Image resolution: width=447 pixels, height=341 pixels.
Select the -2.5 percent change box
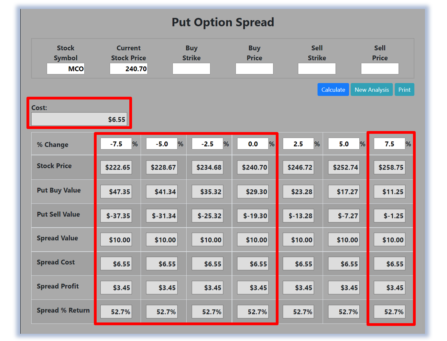(x=207, y=144)
